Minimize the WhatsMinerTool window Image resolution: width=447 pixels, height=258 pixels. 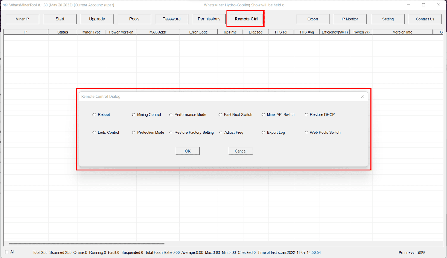[x=409, y=5]
